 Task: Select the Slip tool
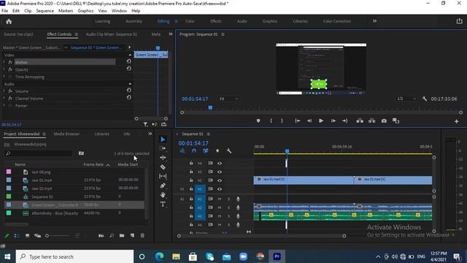pyautogui.click(x=163, y=176)
